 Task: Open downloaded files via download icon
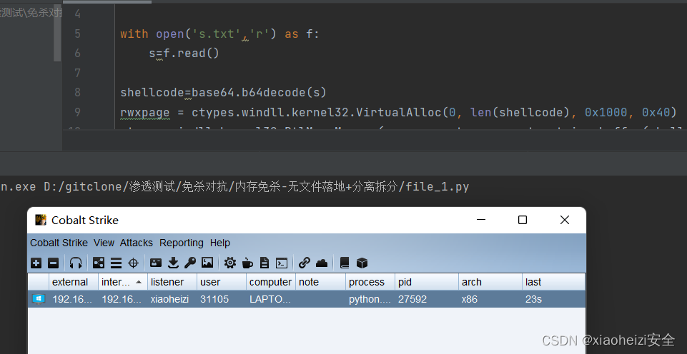(x=173, y=263)
